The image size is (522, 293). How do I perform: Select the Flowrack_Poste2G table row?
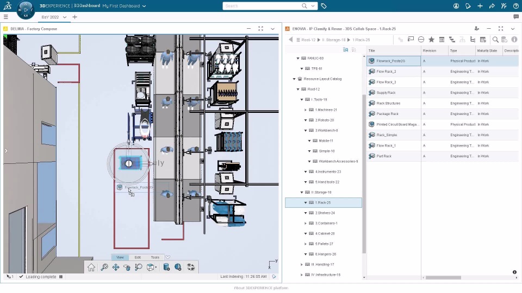443,61
